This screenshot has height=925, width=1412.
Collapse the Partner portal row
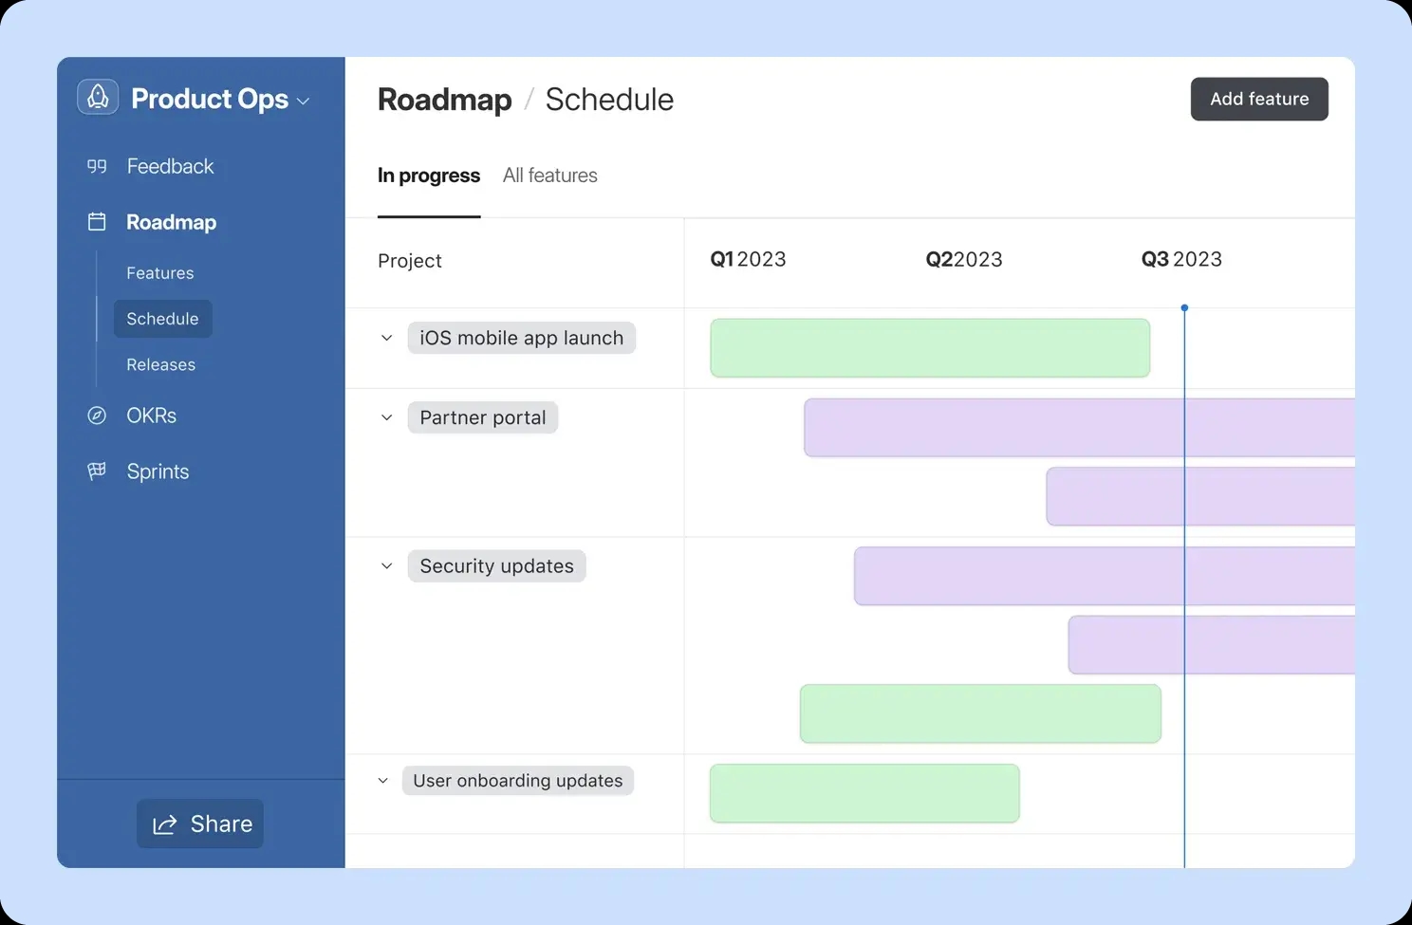(x=386, y=417)
